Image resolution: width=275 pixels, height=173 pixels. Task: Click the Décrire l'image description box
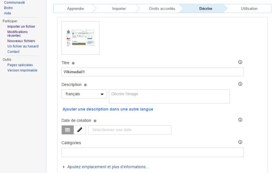[x=170, y=96]
